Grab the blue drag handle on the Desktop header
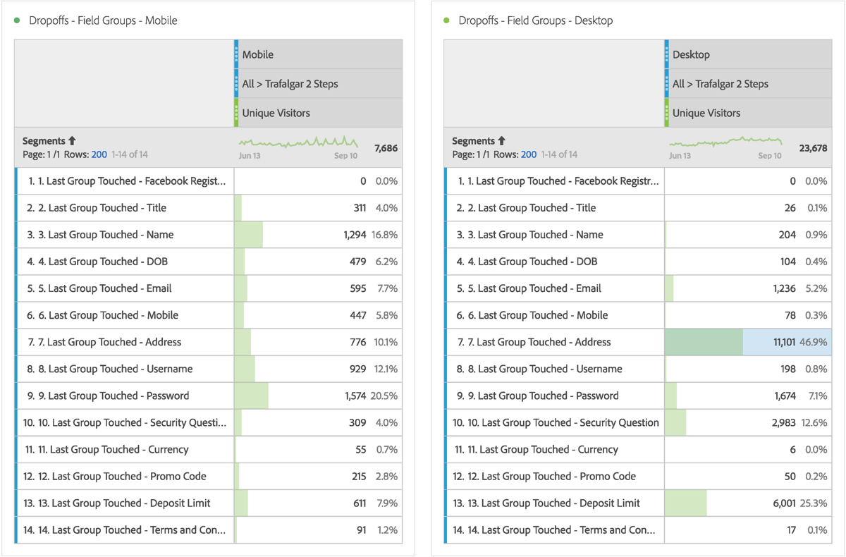The width and height of the screenshot is (846, 557). tap(666, 54)
